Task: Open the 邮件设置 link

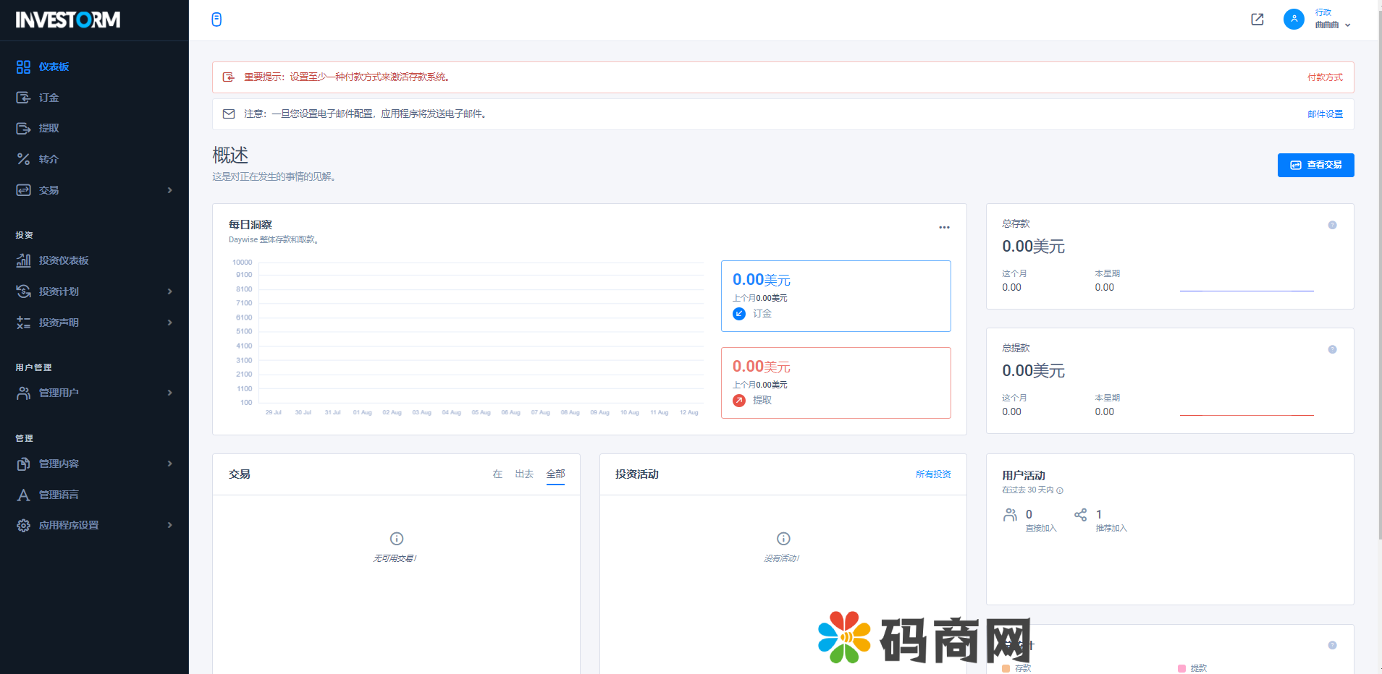Action: [1324, 114]
